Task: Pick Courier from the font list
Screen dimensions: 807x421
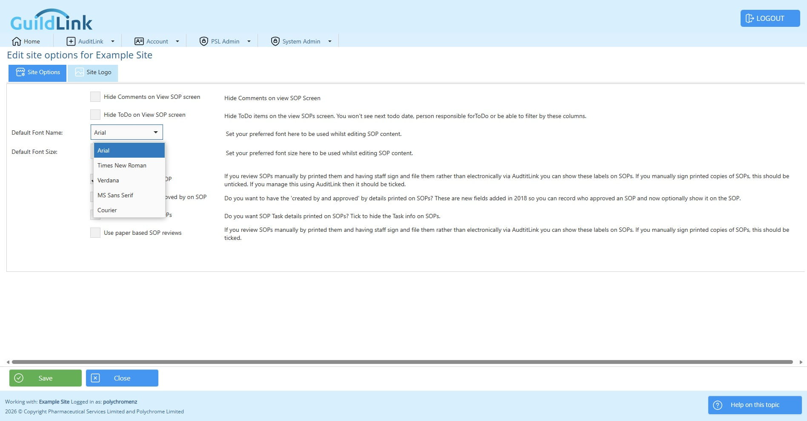Action: point(129,210)
